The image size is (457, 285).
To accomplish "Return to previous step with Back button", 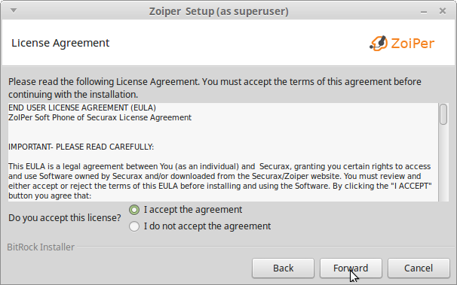I will [283, 268].
